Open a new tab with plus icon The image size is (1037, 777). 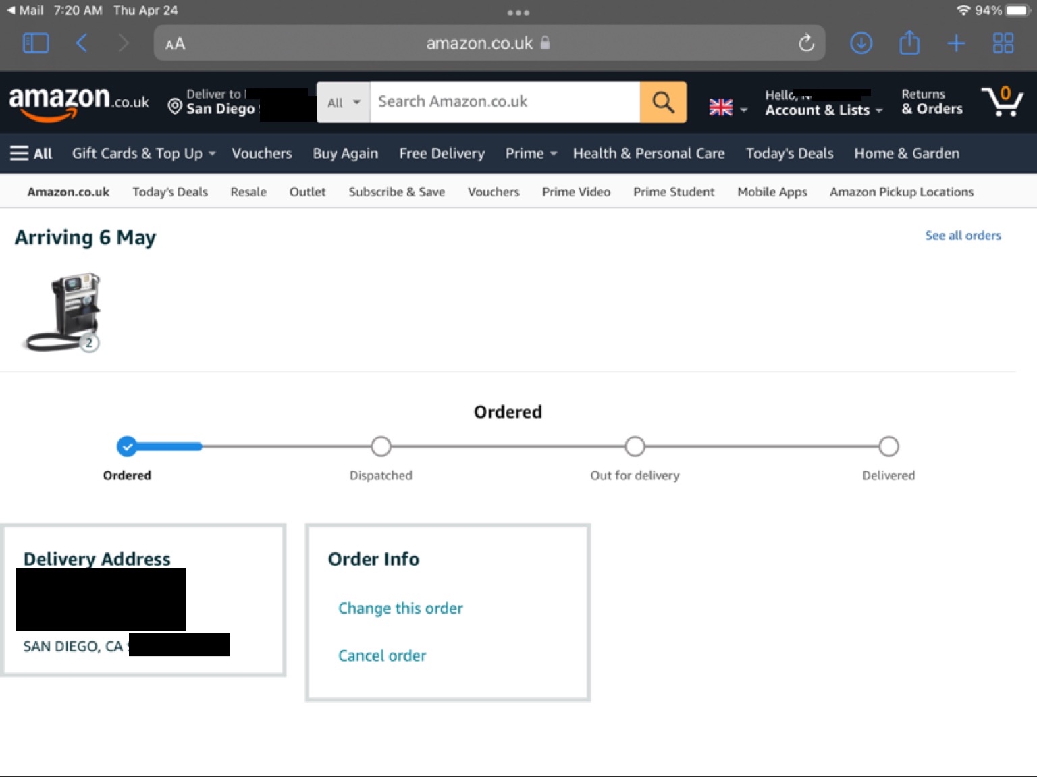[956, 43]
